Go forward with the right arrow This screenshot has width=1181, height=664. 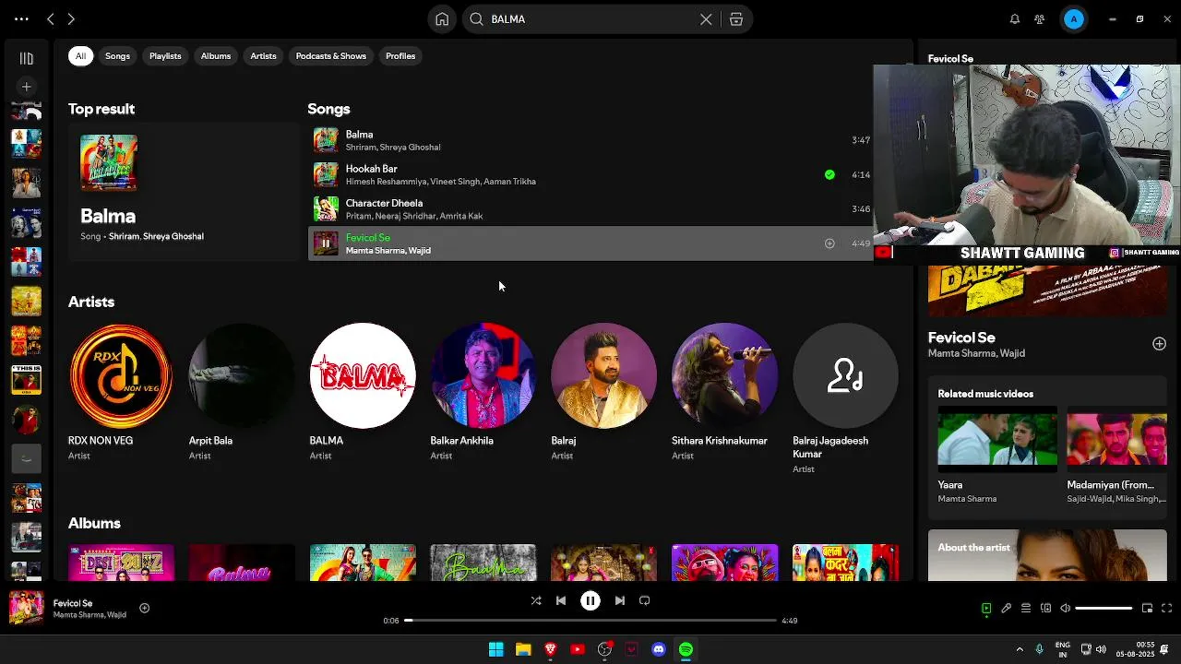click(x=71, y=18)
